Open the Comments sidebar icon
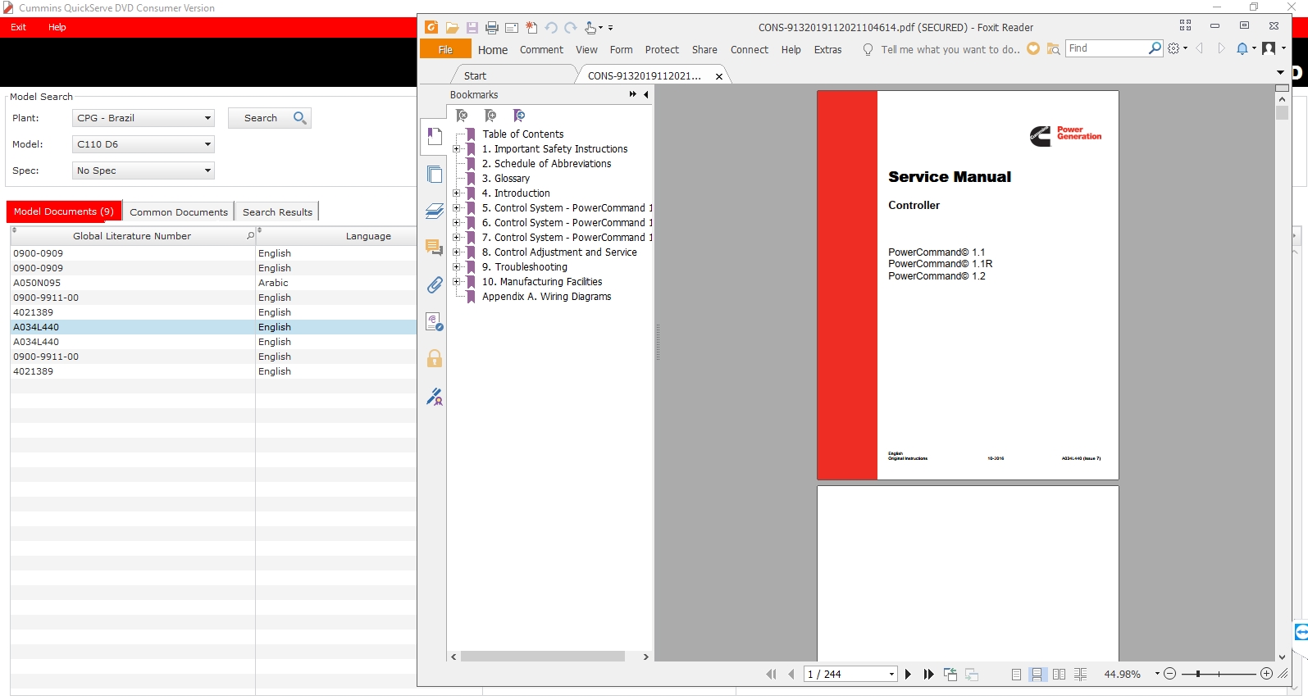The image size is (1308, 700). pyautogui.click(x=435, y=247)
